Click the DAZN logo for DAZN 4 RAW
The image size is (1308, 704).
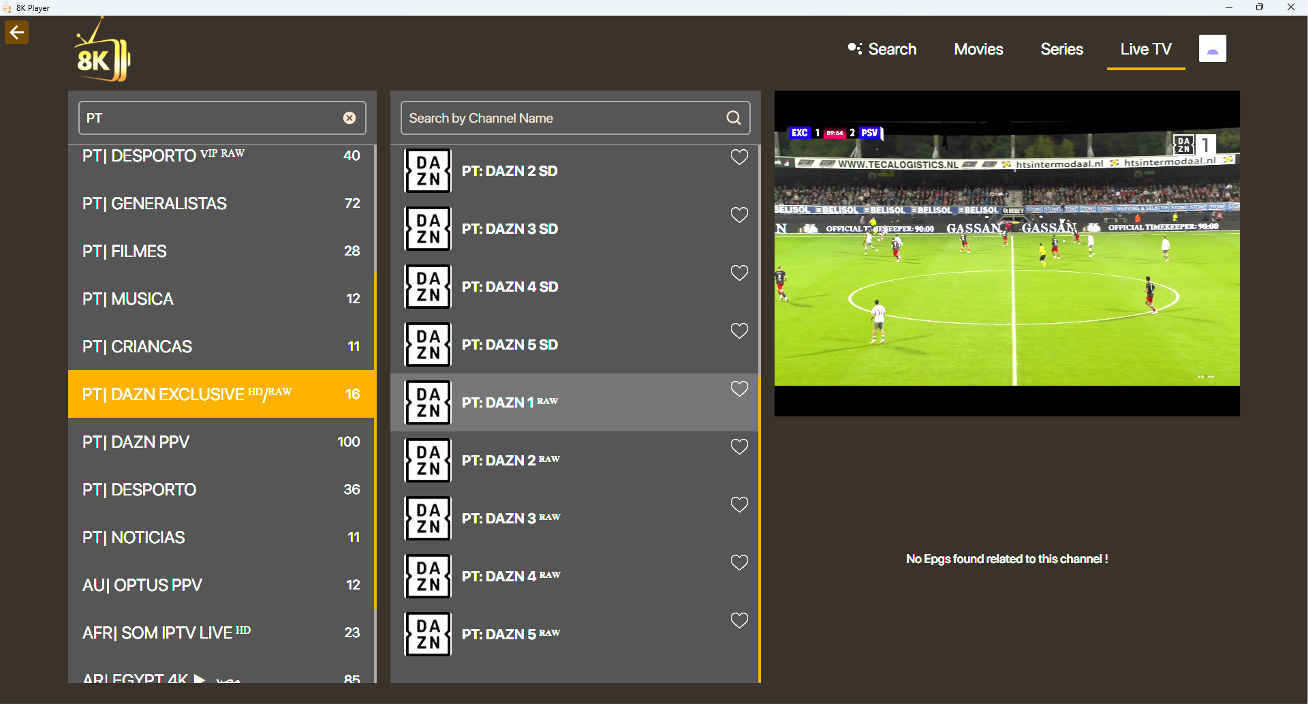click(x=428, y=576)
